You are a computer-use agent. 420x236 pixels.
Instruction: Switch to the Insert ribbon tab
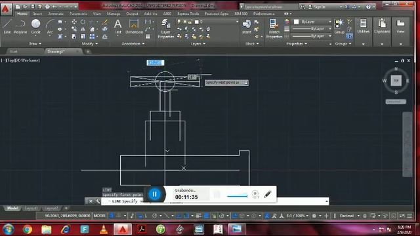pyautogui.click(x=37, y=13)
